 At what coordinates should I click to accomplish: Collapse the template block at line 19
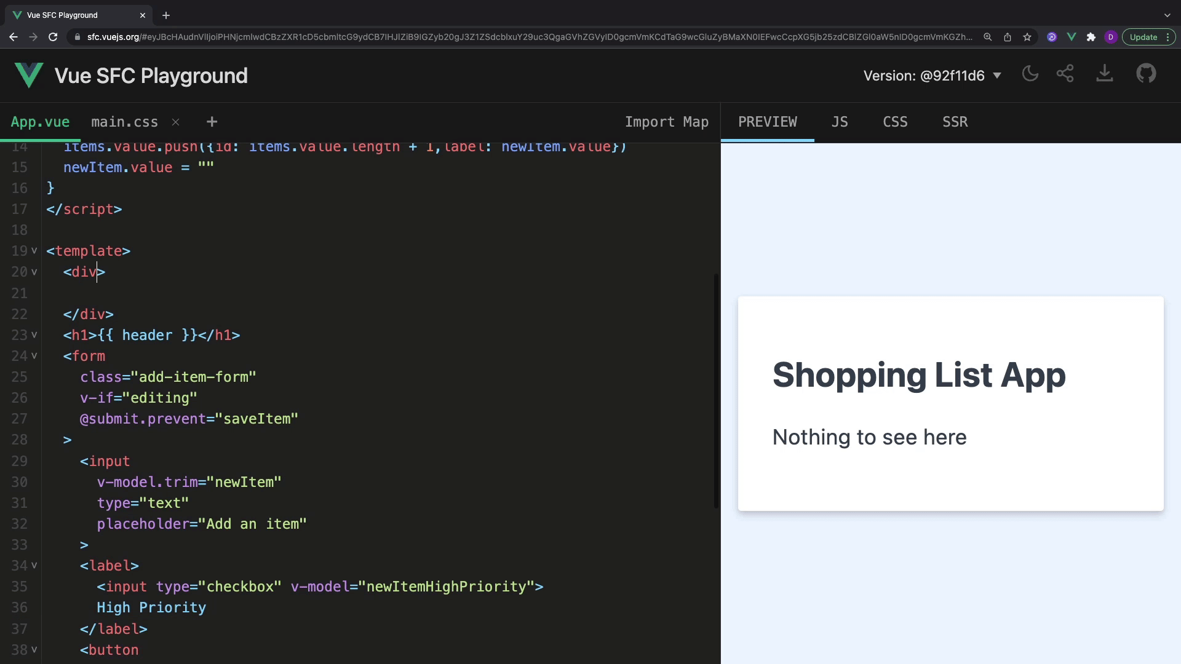[x=34, y=251]
